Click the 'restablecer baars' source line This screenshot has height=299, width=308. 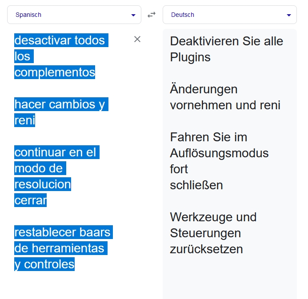(62, 232)
